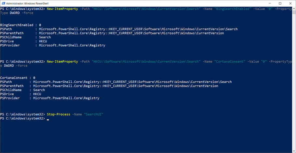Click the first PSParentPath output line
Viewport: 296px width, 153px height.
point(112,33)
